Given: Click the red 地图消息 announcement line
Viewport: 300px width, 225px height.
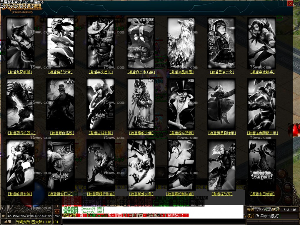Looking at the screenshot, I should click(126, 215).
